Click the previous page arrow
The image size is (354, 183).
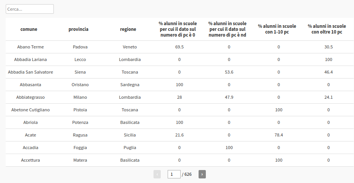157,174
